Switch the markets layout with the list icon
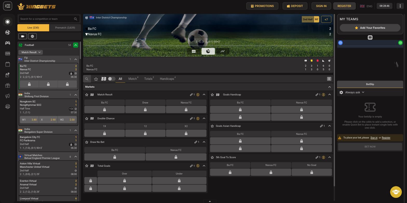The image size is (407, 203). [329, 79]
